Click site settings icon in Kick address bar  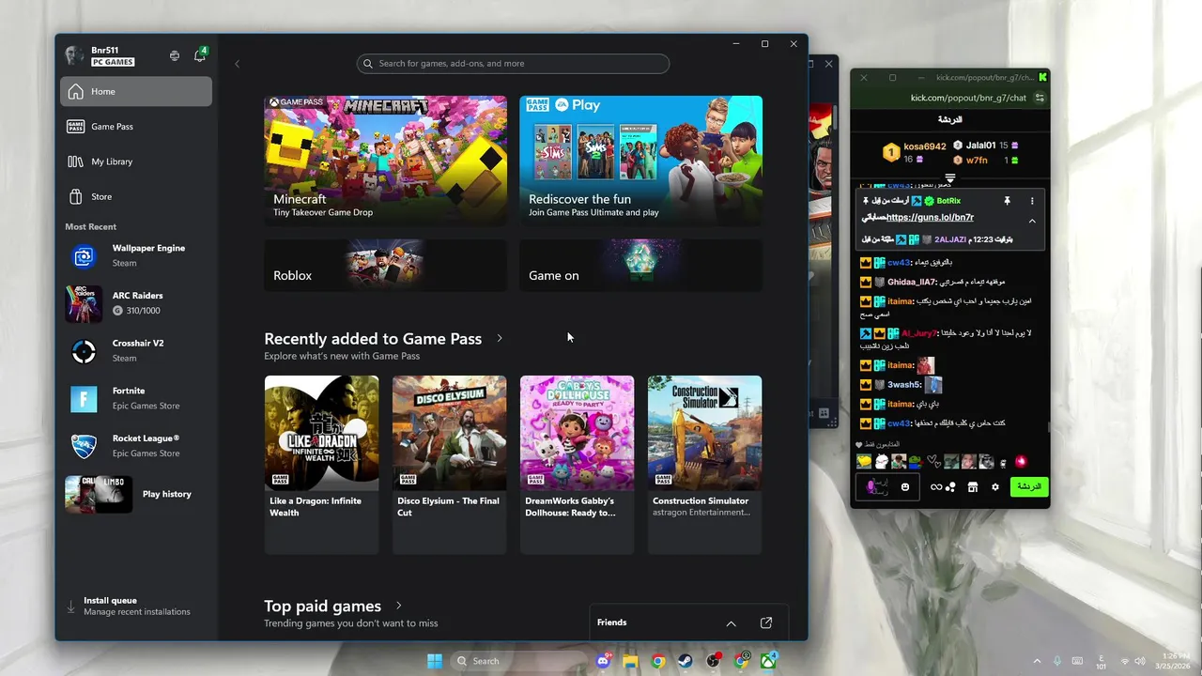tap(1040, 98)
